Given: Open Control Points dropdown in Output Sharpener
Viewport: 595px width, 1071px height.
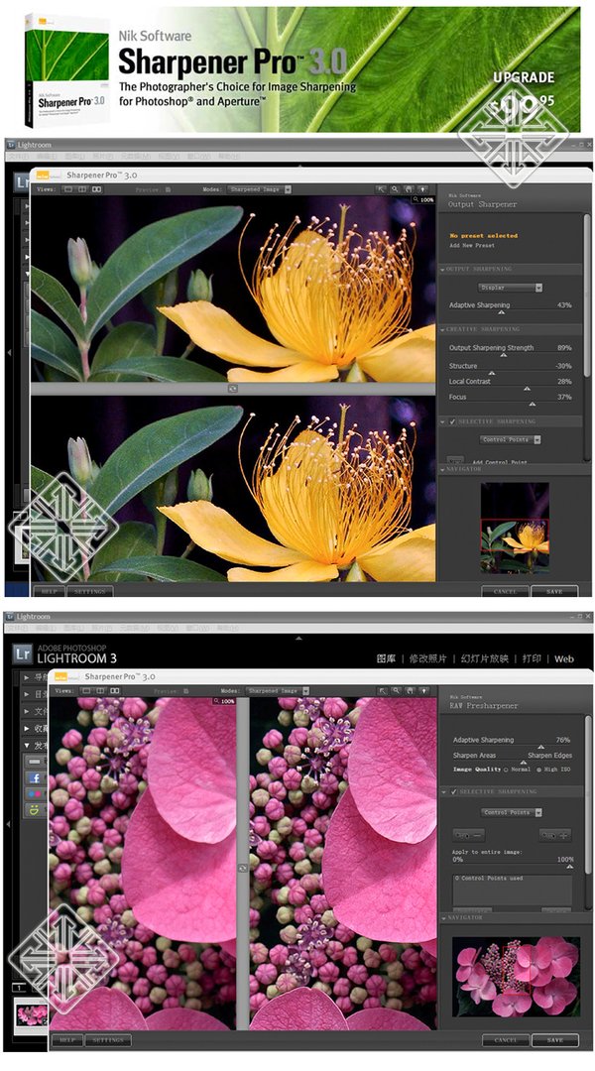Looking at the screenshot, I should [510, 440].
